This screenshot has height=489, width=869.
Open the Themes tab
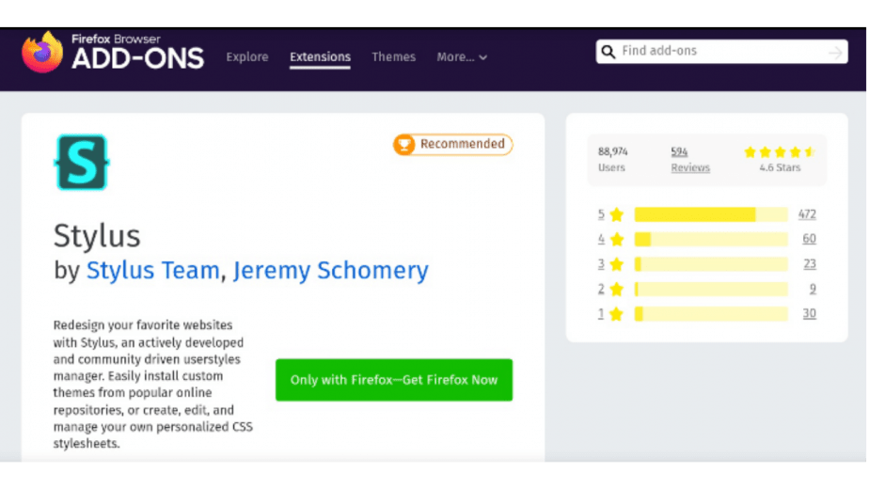pyautogui.click(x=393, y=57)
